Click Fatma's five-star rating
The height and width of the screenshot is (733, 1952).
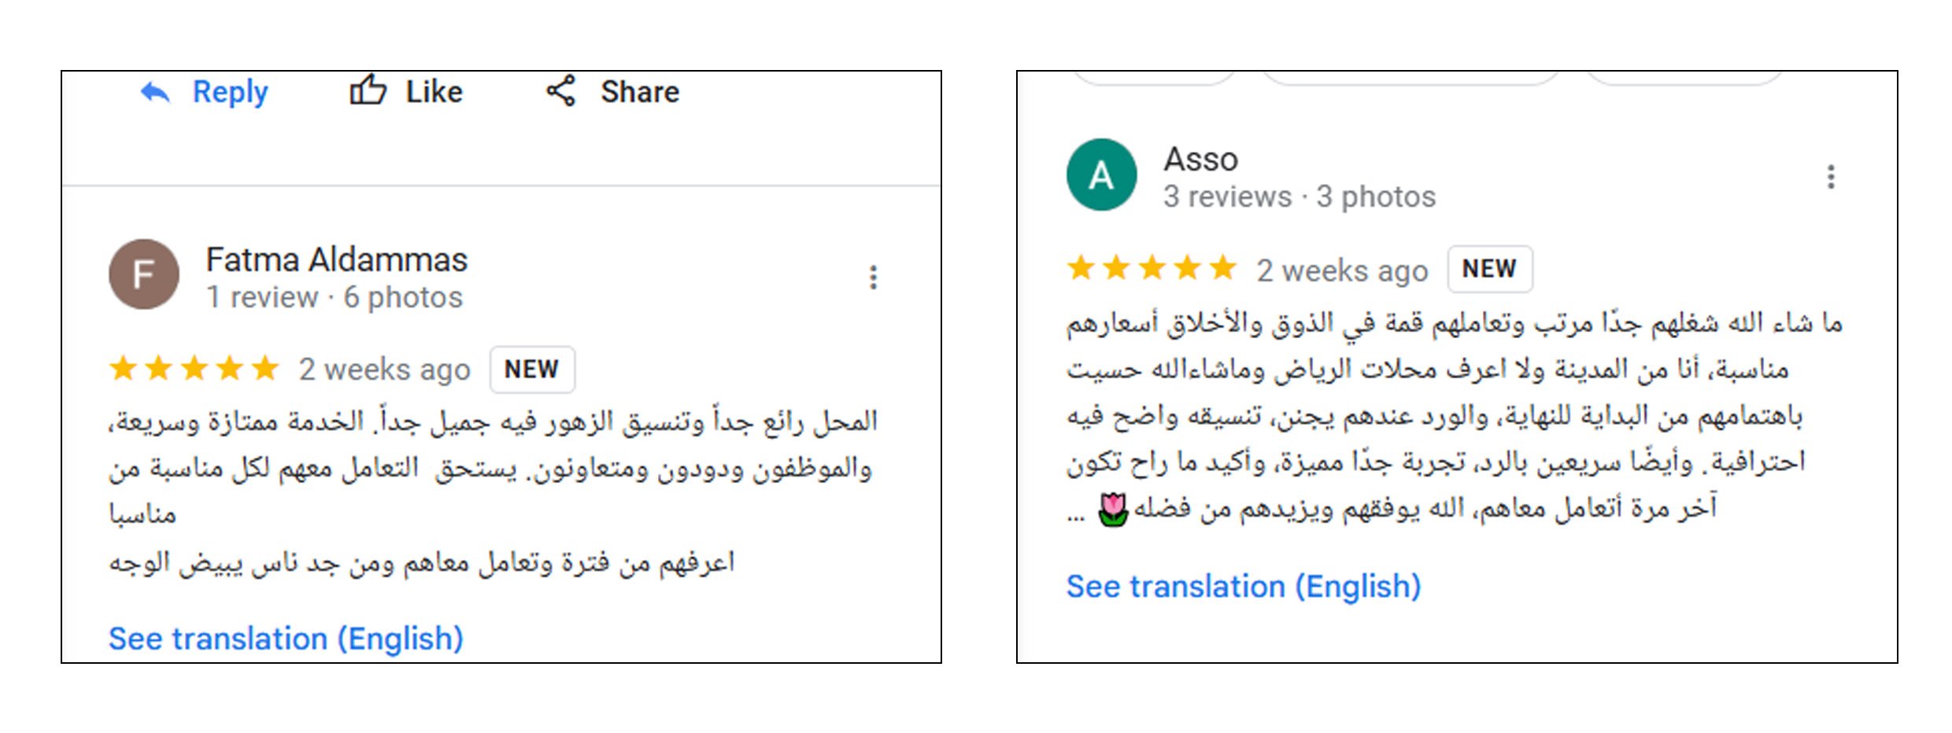[x=194, y=368]
